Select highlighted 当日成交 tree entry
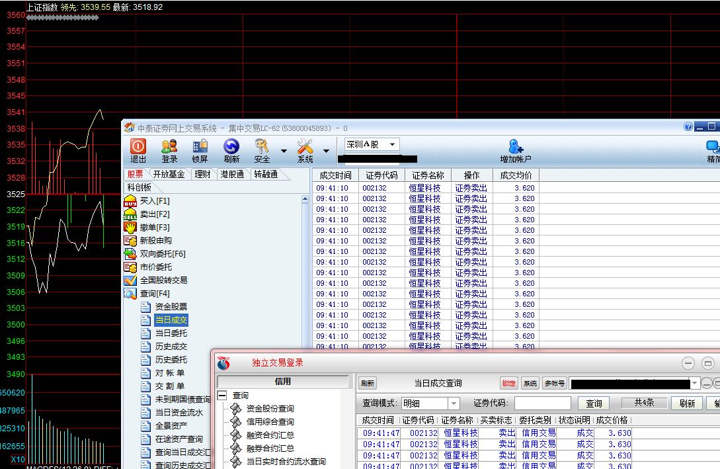Viewport: 720px width, 469px height. [x=171, y=320]
